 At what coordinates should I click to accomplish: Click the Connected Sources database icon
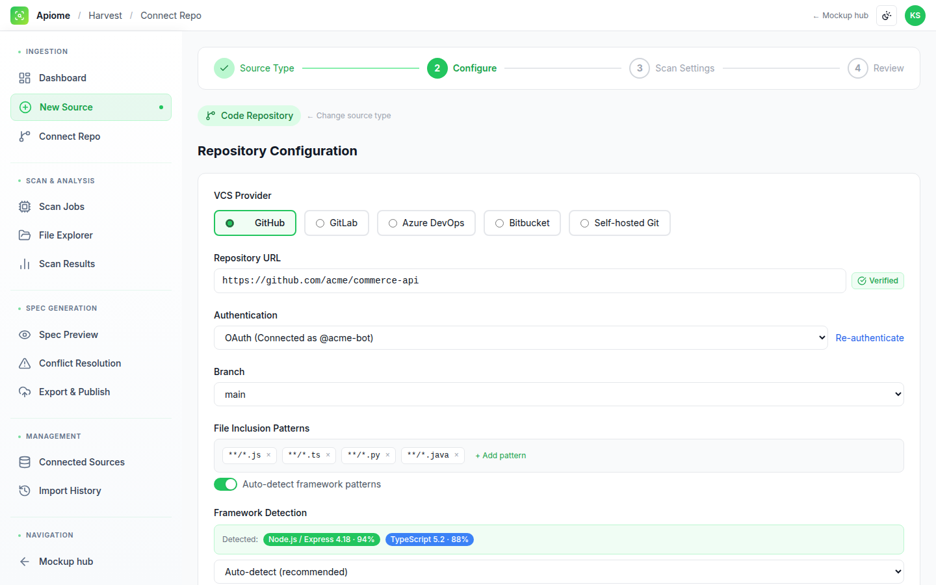coord(25,462)
